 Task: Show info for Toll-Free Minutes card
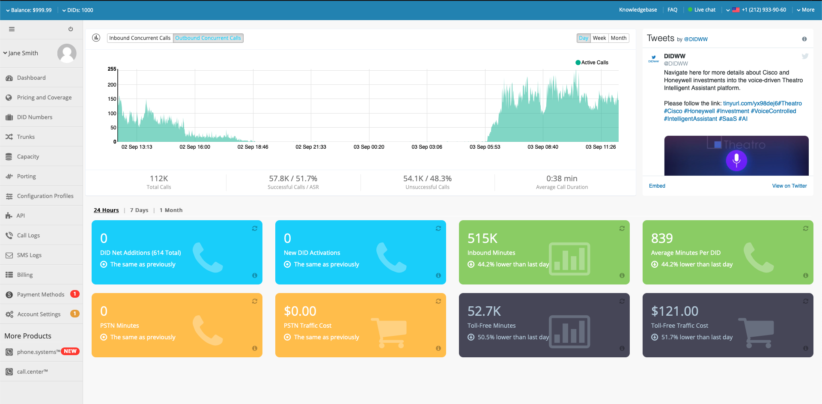(622, 348)
